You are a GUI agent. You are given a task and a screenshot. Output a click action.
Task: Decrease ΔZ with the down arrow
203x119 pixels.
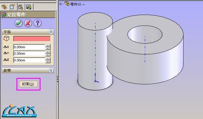coord(48,62)
